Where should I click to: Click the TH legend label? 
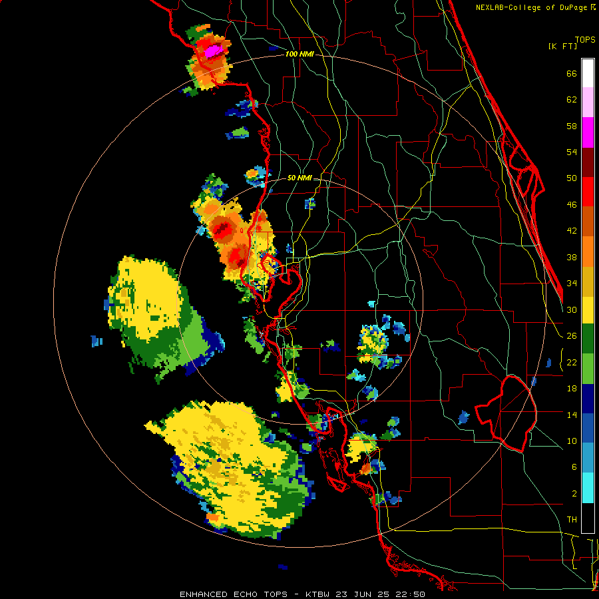tap(572, 520)
